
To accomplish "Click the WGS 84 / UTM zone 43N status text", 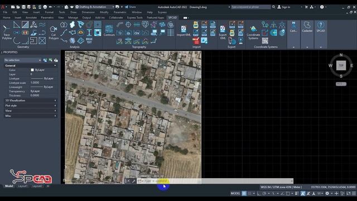I will pos(281,187).
